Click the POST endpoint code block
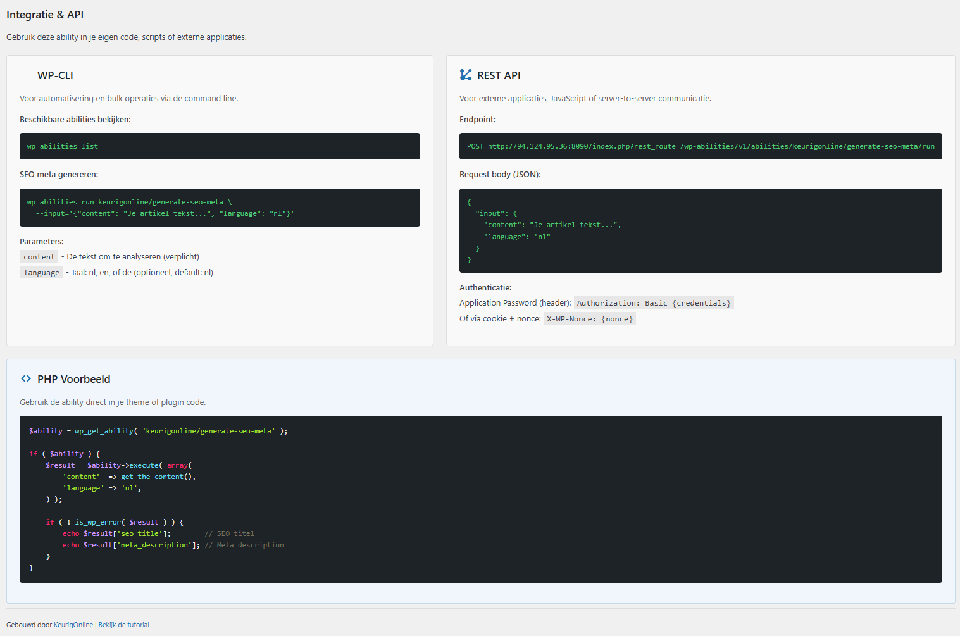Image resolution: width=960 pixels, height=636 pixels. point(701,146)
